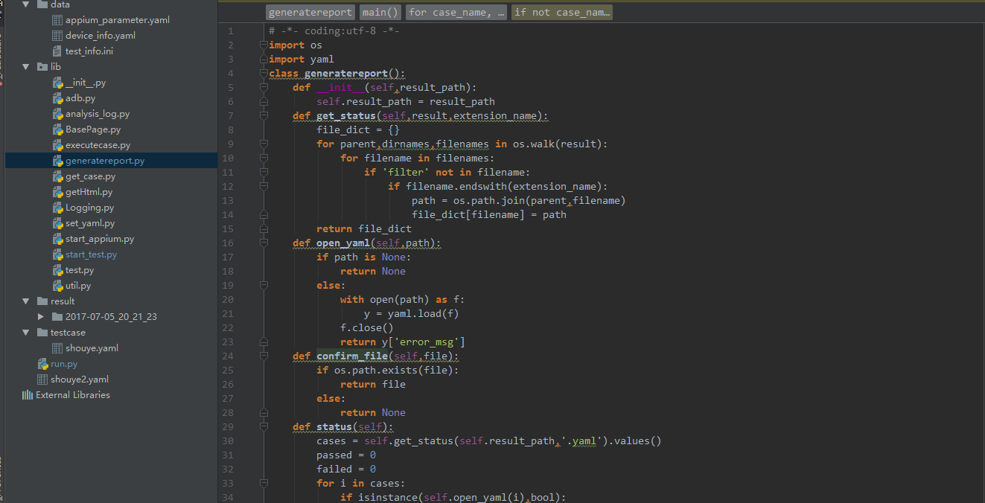Click the 'failed = 0' line
Image resolution: width=985 pixels, height=503 pixels.
(x=346, y=470)
